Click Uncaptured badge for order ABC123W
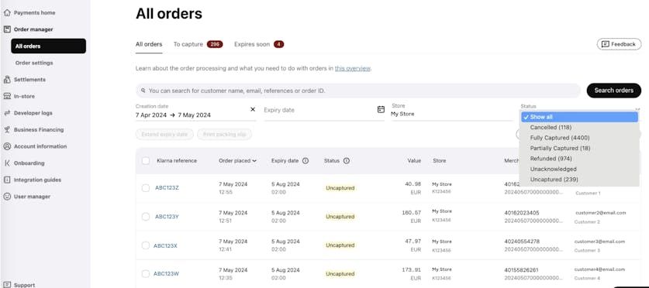The image size is (649, 288). (340, 274)
